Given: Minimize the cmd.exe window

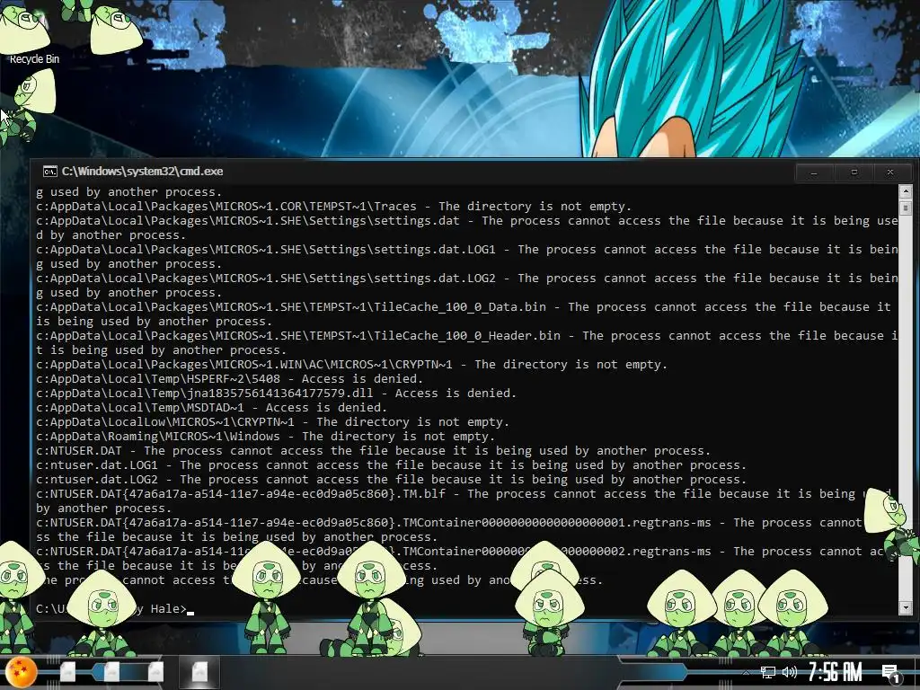Looking at the screenshot, I should pos(814,172).
